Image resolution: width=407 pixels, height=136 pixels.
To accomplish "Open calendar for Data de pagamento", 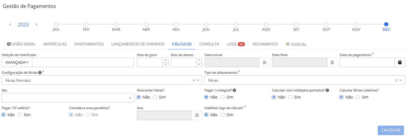I will pyautogui.click(x=400, y=62).
